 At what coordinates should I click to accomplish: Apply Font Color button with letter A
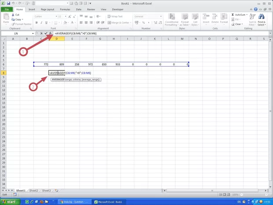click(x=72, y=22)
